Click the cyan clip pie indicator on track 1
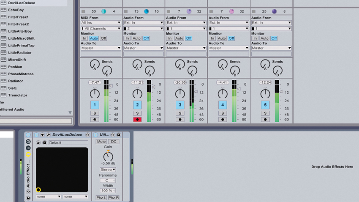The width and height of the screenshot is (359, 202). [104, 11]
